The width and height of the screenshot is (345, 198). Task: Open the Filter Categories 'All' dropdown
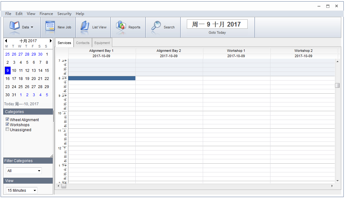click(x=24, y=171)
